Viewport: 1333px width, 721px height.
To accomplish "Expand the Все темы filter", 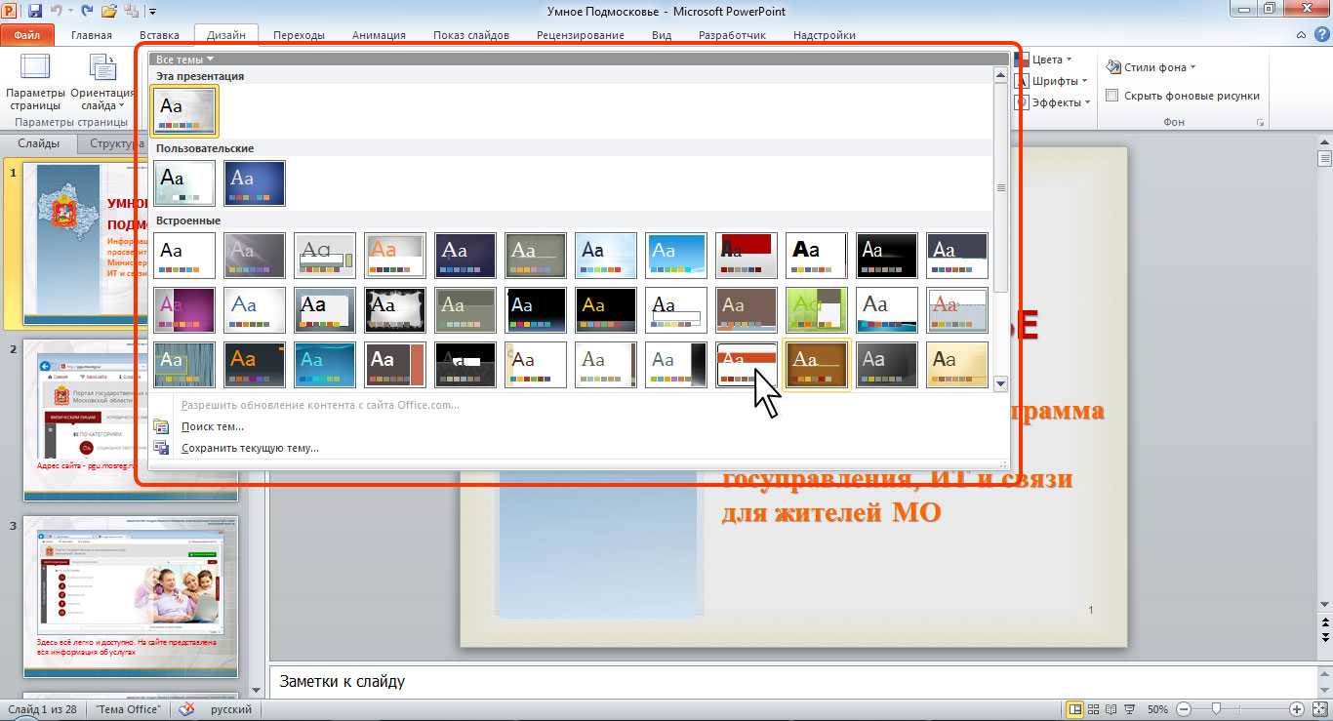I will [184, 60].
